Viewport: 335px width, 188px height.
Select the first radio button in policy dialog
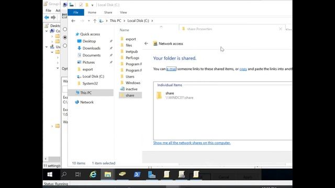65,29
